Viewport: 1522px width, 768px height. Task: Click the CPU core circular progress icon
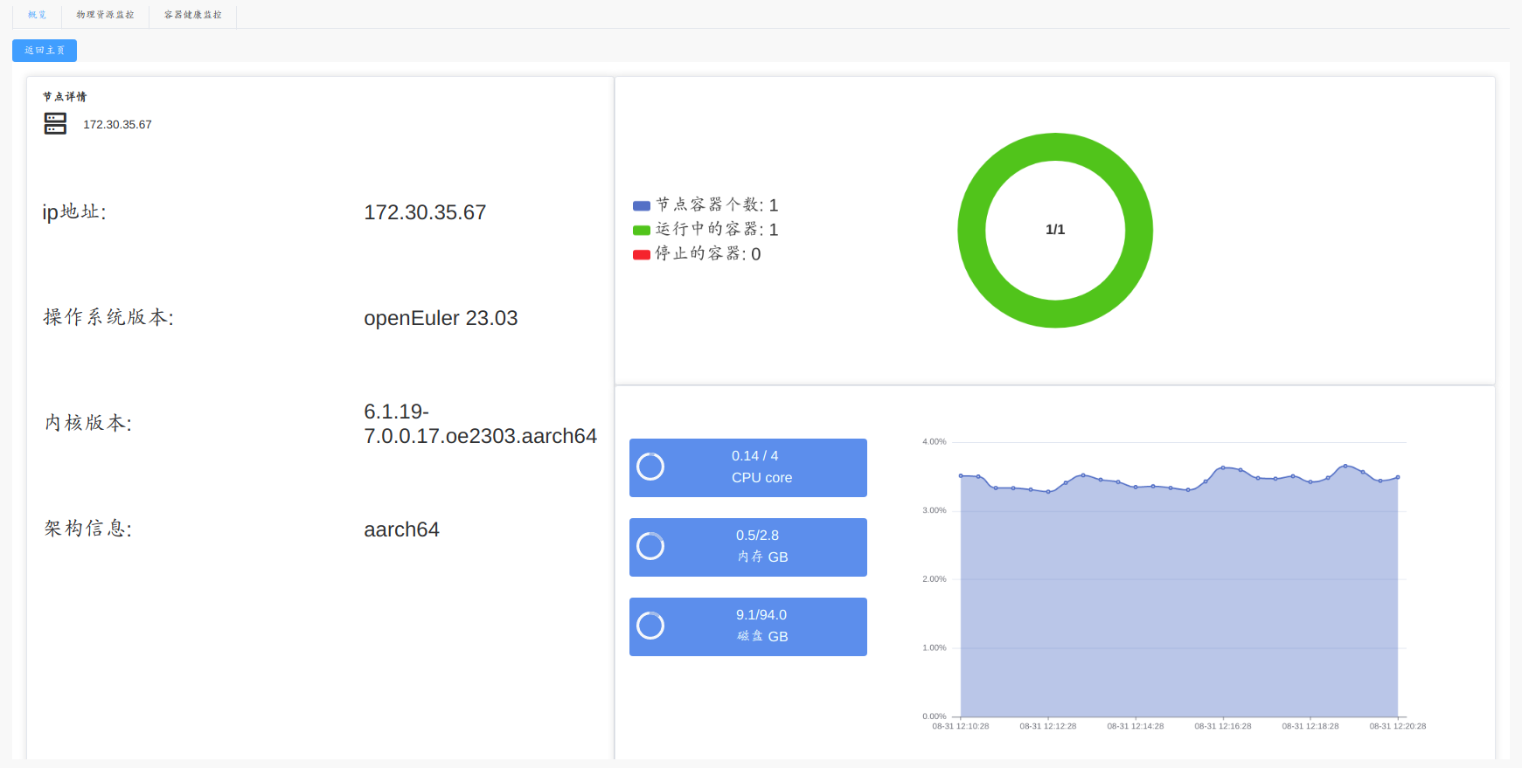650,467
